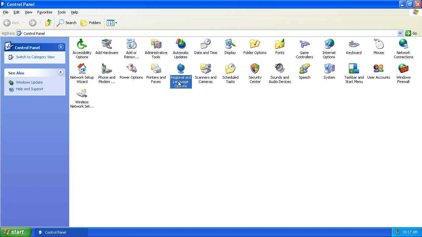The width and height of the screenshot is (422, 237).
Task: Open the Security Center
Action: pos(255,73)
